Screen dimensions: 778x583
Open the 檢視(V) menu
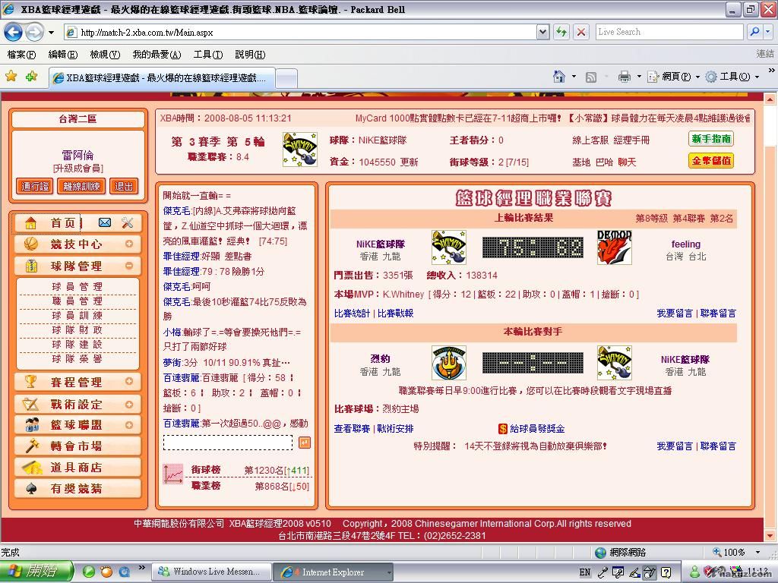[x=105, y=55]
